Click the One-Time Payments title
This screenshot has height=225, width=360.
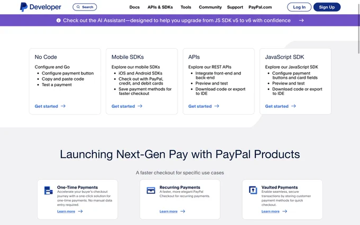77,187
